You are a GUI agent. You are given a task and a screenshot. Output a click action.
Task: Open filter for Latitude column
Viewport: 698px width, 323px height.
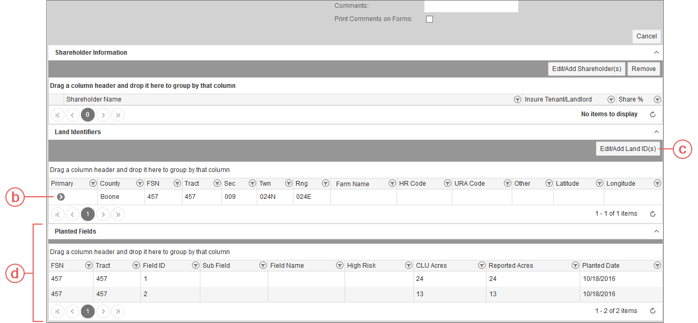[599, 184]
